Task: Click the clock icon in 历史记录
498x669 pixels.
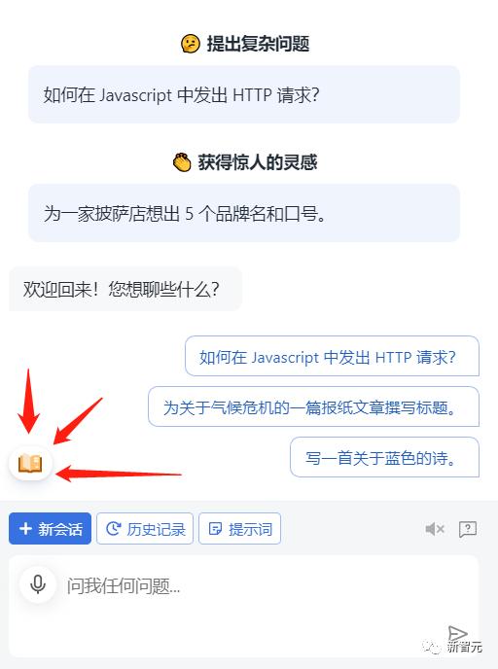Action: [x=113, y=529]
